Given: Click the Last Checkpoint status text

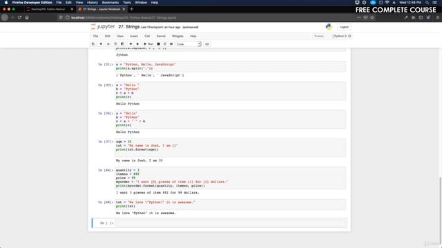Looking at the screenshot, I should (x=161, y=28).
